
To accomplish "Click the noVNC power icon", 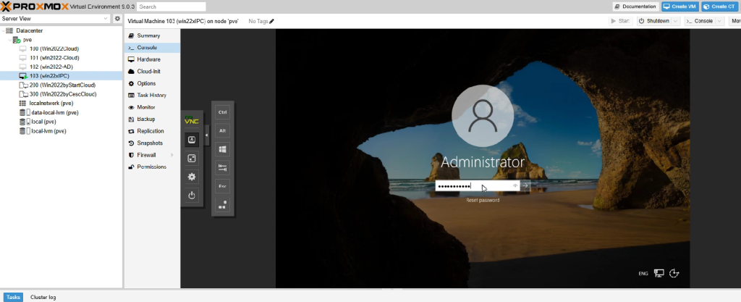I will point(192,196).
